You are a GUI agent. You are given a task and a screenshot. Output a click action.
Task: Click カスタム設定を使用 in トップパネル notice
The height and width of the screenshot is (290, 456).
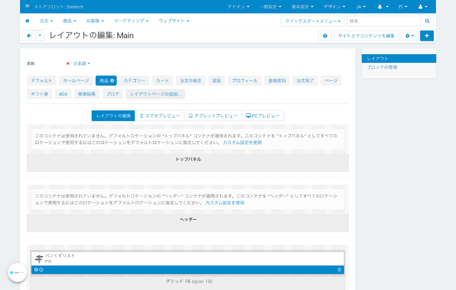242,142
